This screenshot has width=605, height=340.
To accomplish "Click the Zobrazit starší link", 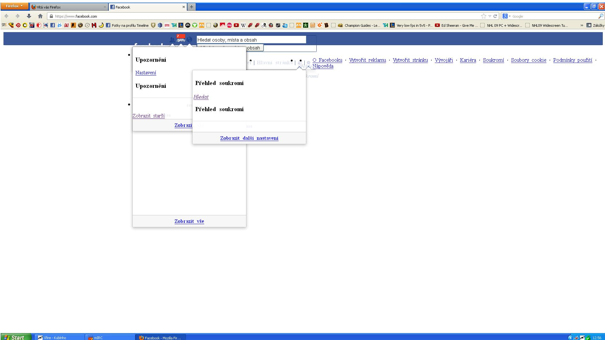I will 148,116.
